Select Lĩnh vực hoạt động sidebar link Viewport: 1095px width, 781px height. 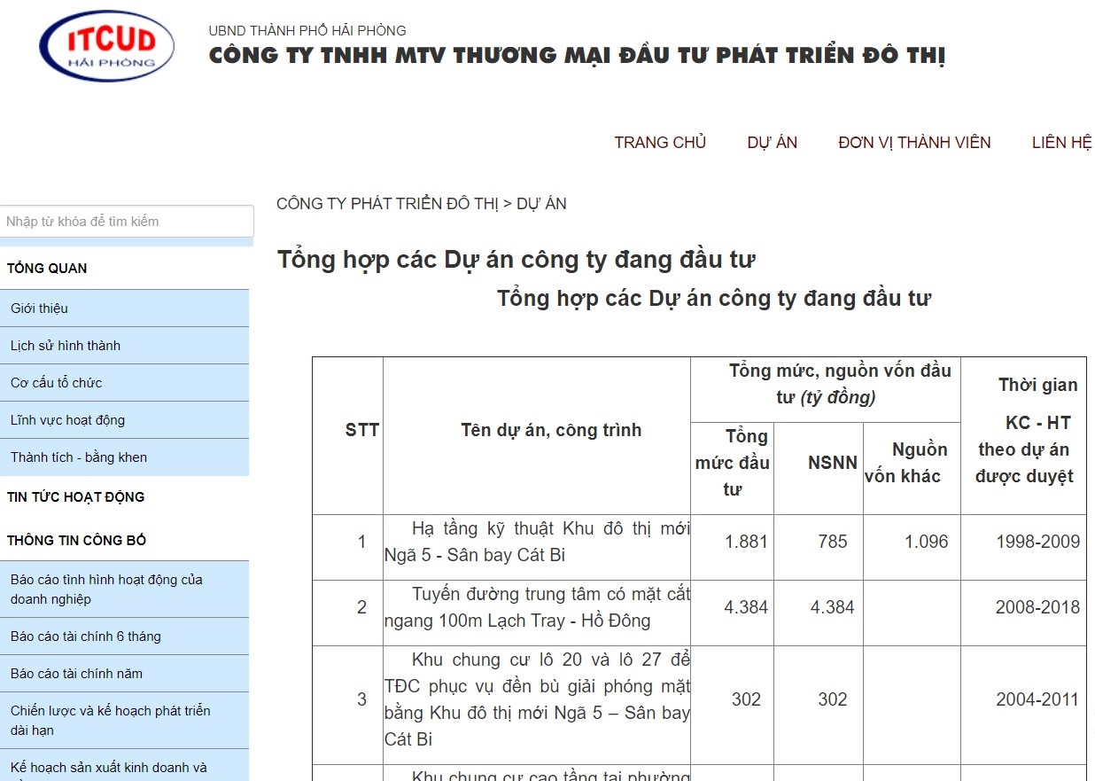(67, 420)
